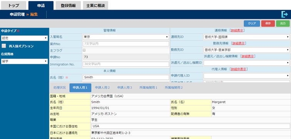Click the 氏名（姓） field containing Smith
Viewport: 291px width, 139px height.
[x=125, y=77]
